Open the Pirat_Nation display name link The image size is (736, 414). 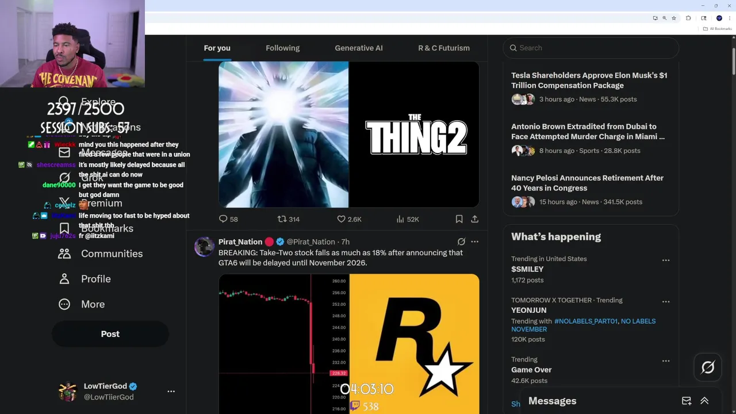(x=240, y=242)
